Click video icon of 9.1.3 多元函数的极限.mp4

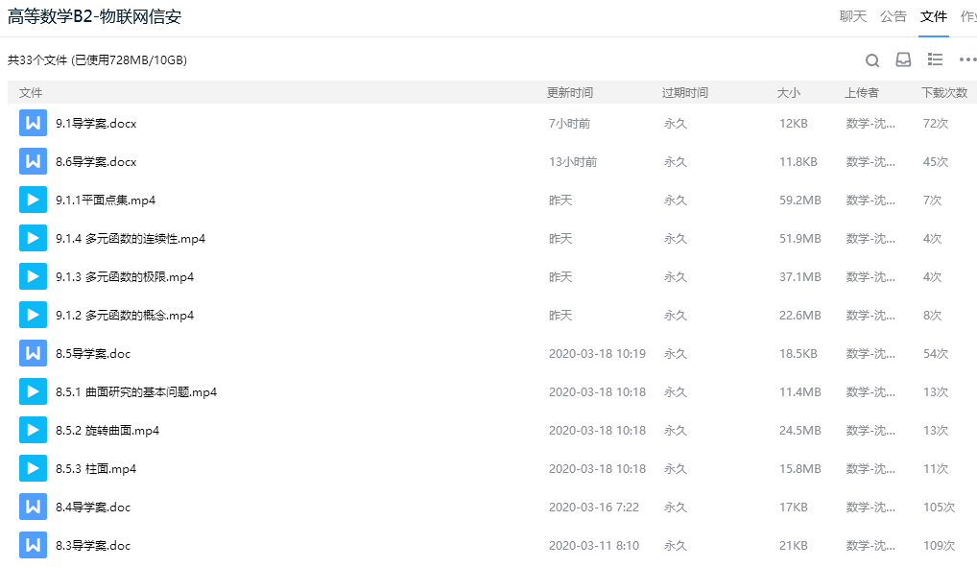(33, 276)
